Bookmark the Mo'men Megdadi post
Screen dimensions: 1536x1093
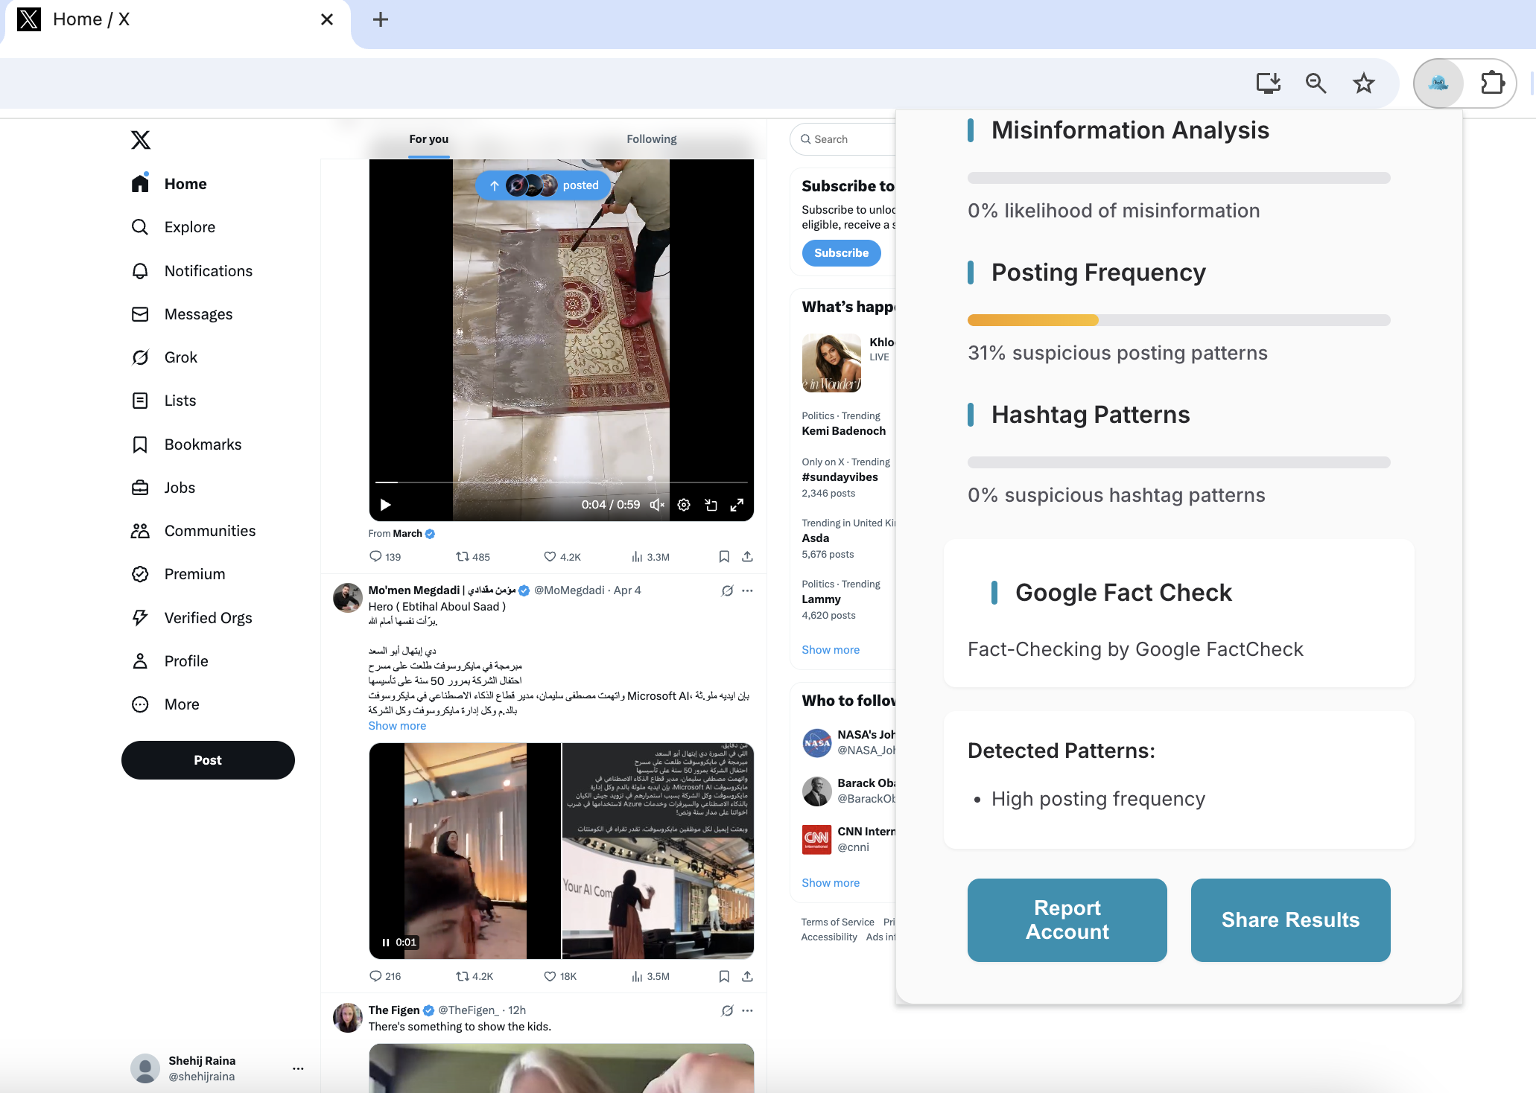click(723, 976)
